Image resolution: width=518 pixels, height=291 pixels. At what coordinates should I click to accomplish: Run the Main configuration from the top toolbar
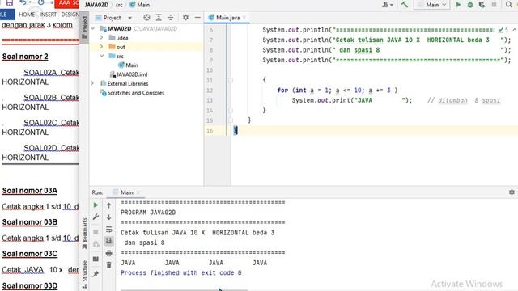(458, 5)
